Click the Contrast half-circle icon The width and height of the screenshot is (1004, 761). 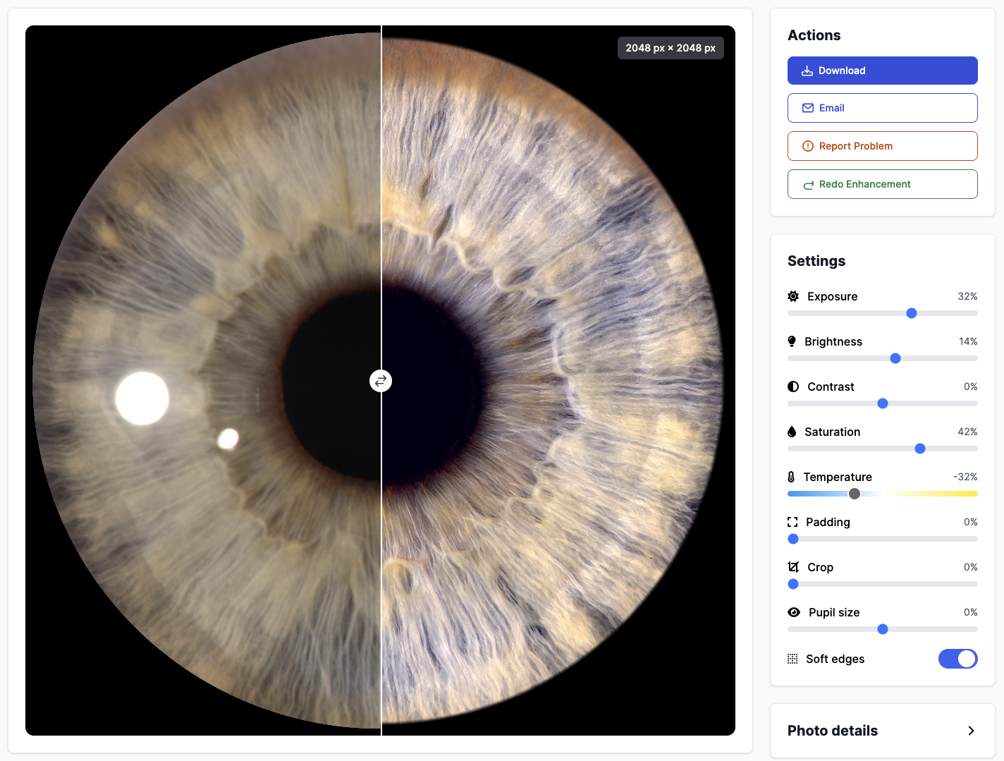click(x=793, y=386)
